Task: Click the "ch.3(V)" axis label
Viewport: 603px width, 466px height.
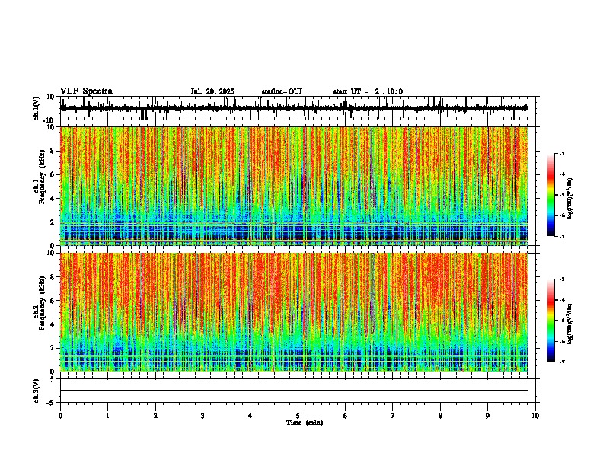Action: tap(37, 391)
